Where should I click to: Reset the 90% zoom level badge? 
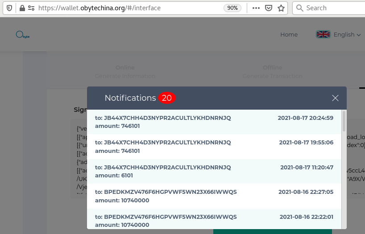232,8
